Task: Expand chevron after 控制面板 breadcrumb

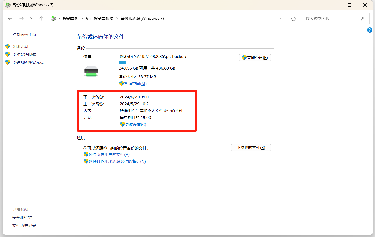Action: click(82, 18)
